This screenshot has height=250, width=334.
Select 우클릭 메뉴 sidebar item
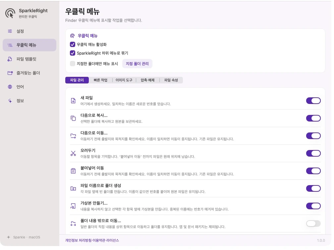click(29, 45)
